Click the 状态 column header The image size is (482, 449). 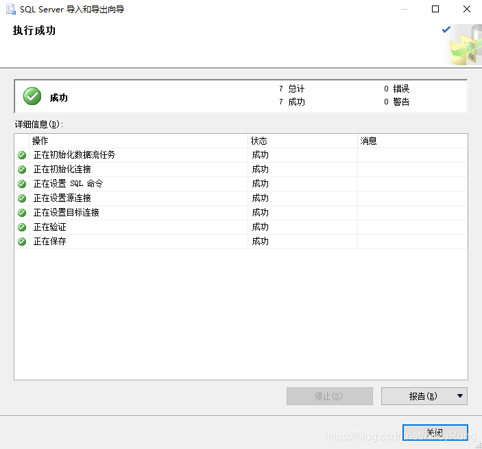click(x=302, y=141)
